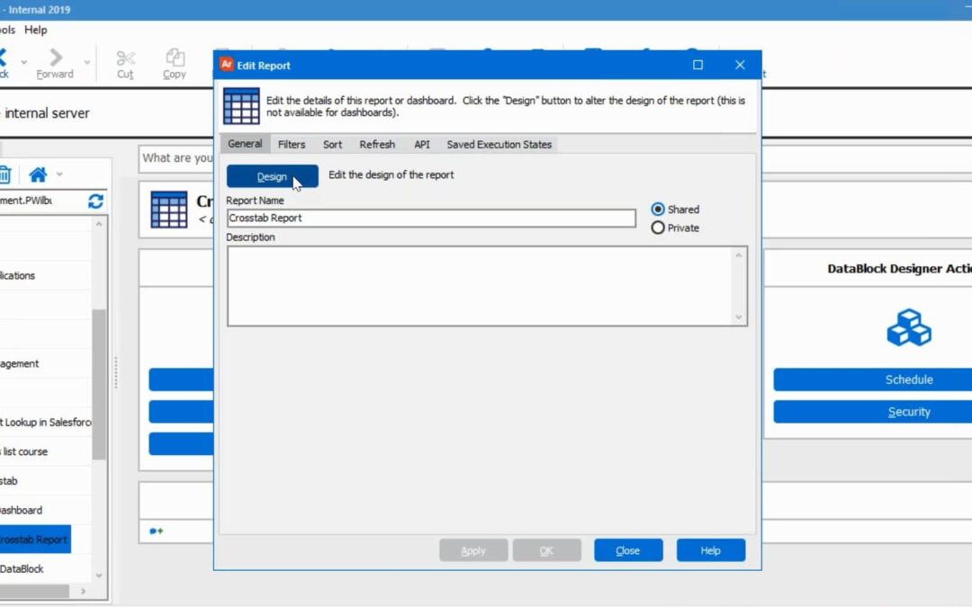
Task: Open Saved Execution States tab
Action: [x=499, y=144]
